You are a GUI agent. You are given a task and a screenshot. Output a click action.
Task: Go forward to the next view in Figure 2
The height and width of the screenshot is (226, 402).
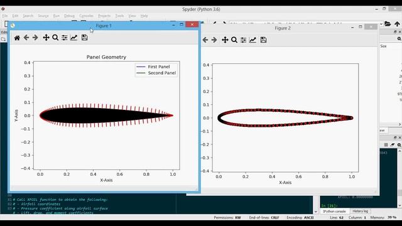point(214,40)
